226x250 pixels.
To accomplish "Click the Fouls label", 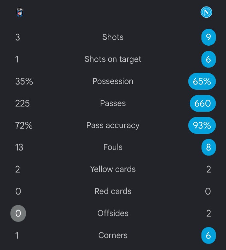I will coord(113,147).
